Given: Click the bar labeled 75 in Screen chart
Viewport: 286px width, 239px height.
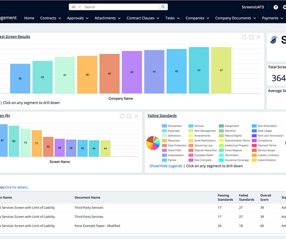Looking at the screenshot, I should pyautogui.click(x=25, y=143).
